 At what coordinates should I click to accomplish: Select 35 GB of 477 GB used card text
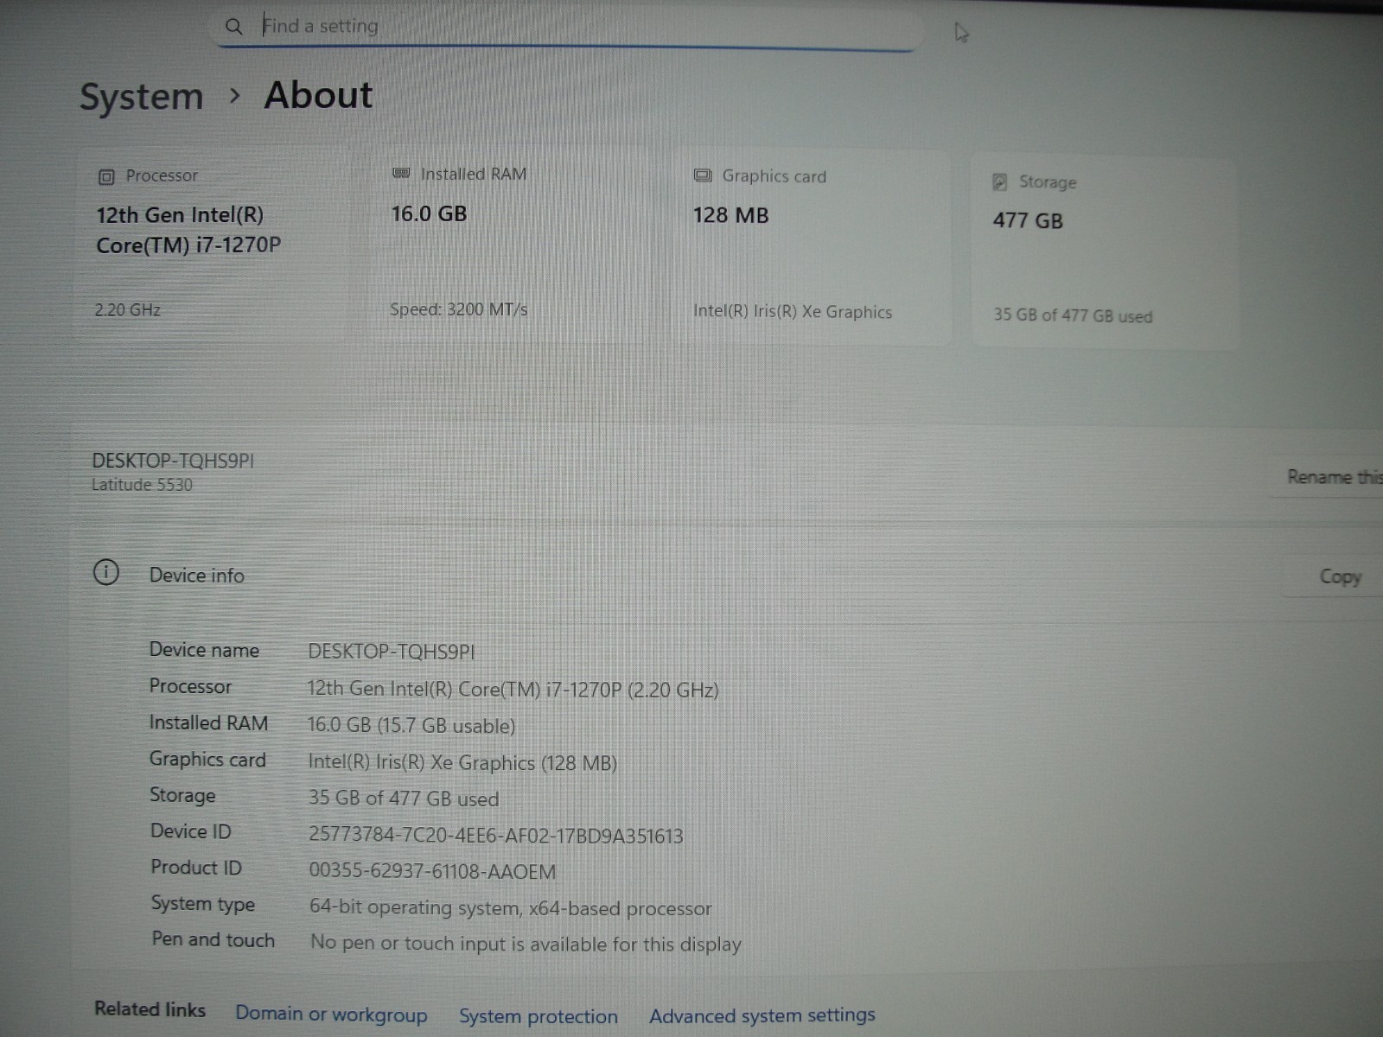(x=1073, y=315)
